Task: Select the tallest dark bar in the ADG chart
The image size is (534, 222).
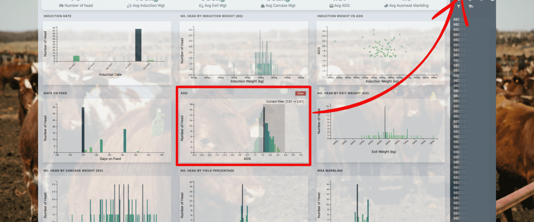Action: pos(264,129)
